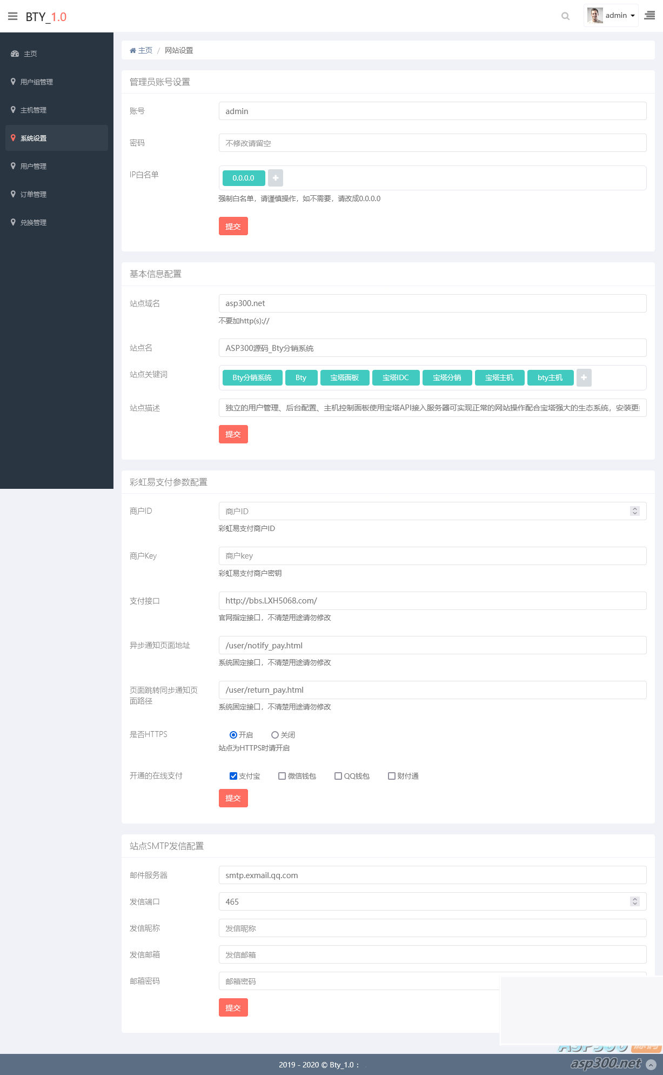Click the hamburger menu icon beside BTY logo
The image size is (663, 1075).
click(13, 16)
